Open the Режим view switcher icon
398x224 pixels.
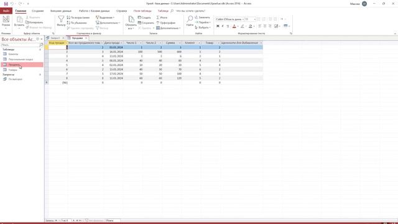point(6,19)
